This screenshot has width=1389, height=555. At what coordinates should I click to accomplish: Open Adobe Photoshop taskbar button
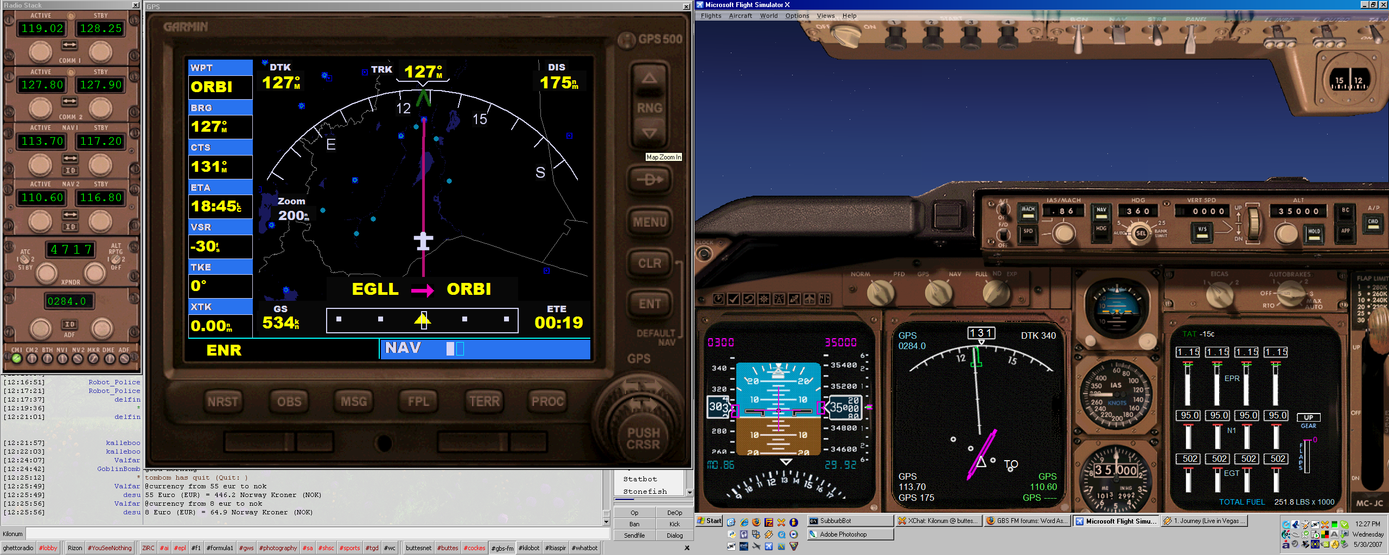click(x=850, y=534)
